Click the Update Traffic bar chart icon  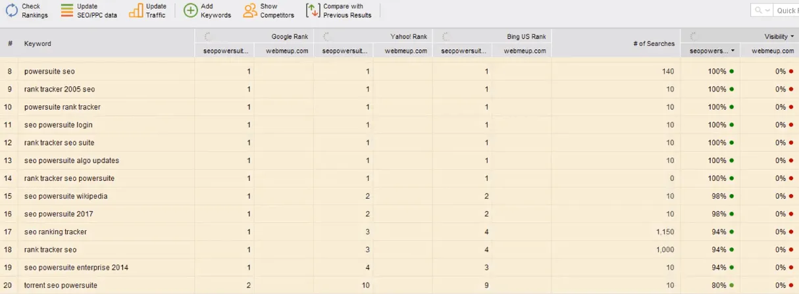click(x=136, y=11)
